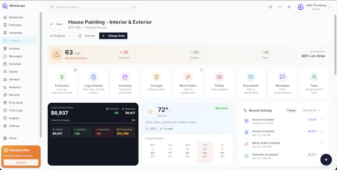Screen dimensions: 337x170
Task: Click the Recent Activity pulse icon
Action: tap(245, 111)
